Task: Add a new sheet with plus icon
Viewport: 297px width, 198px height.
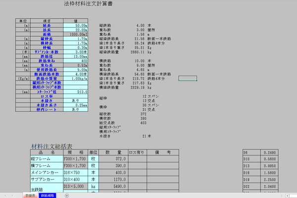Action: [x=67, y=196]
